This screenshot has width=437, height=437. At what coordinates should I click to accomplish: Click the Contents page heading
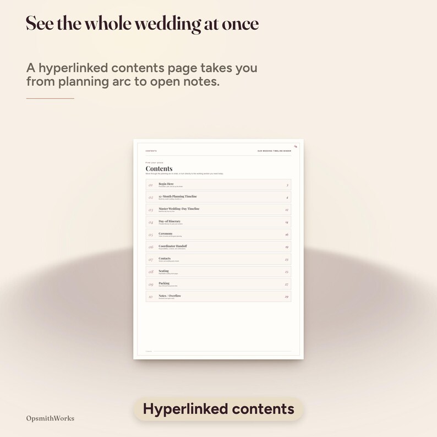pyautogui.click(x=159, y=168)
